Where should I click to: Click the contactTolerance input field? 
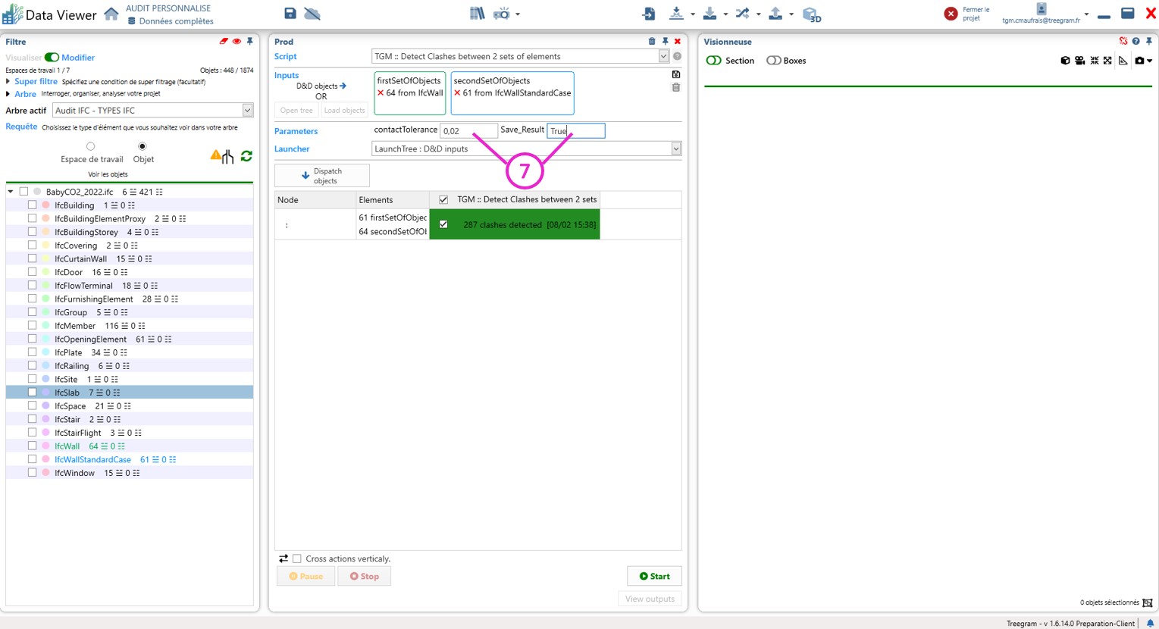click(468, 131)
